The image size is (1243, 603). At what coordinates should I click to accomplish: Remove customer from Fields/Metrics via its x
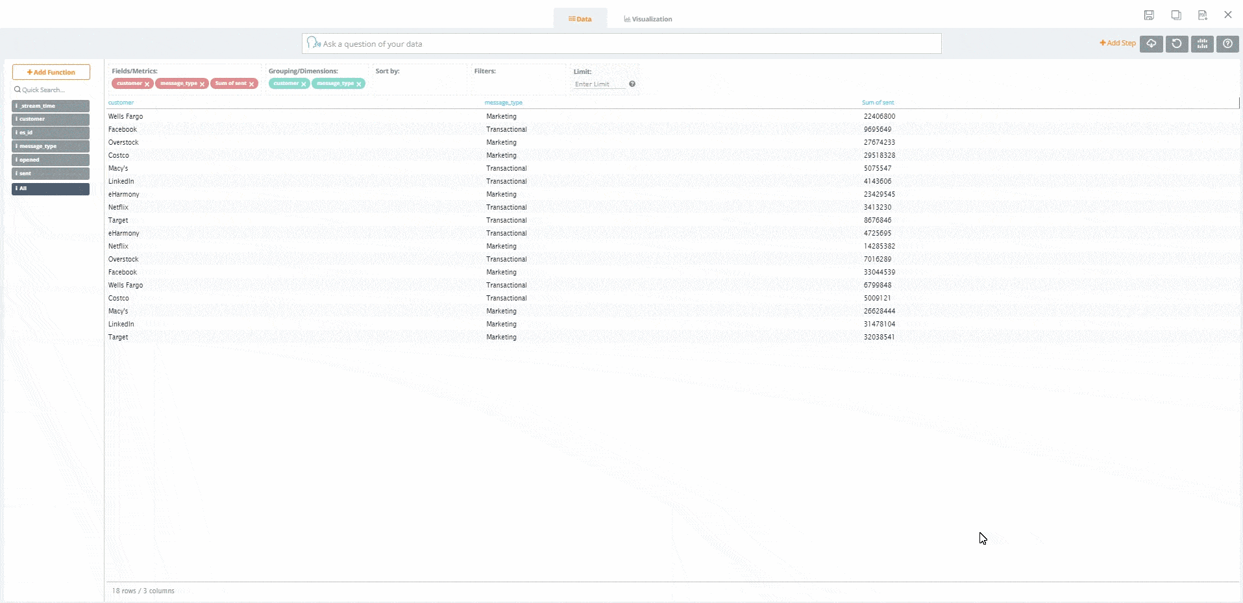click(147, 84)
